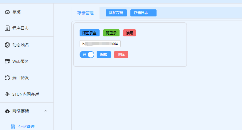Click the 程序日志 log document icon
242x130 pixels.
[7, 28]
